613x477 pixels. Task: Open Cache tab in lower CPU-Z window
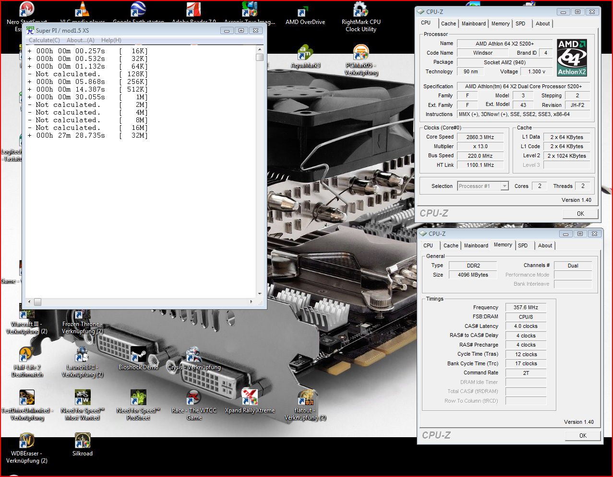451,245
